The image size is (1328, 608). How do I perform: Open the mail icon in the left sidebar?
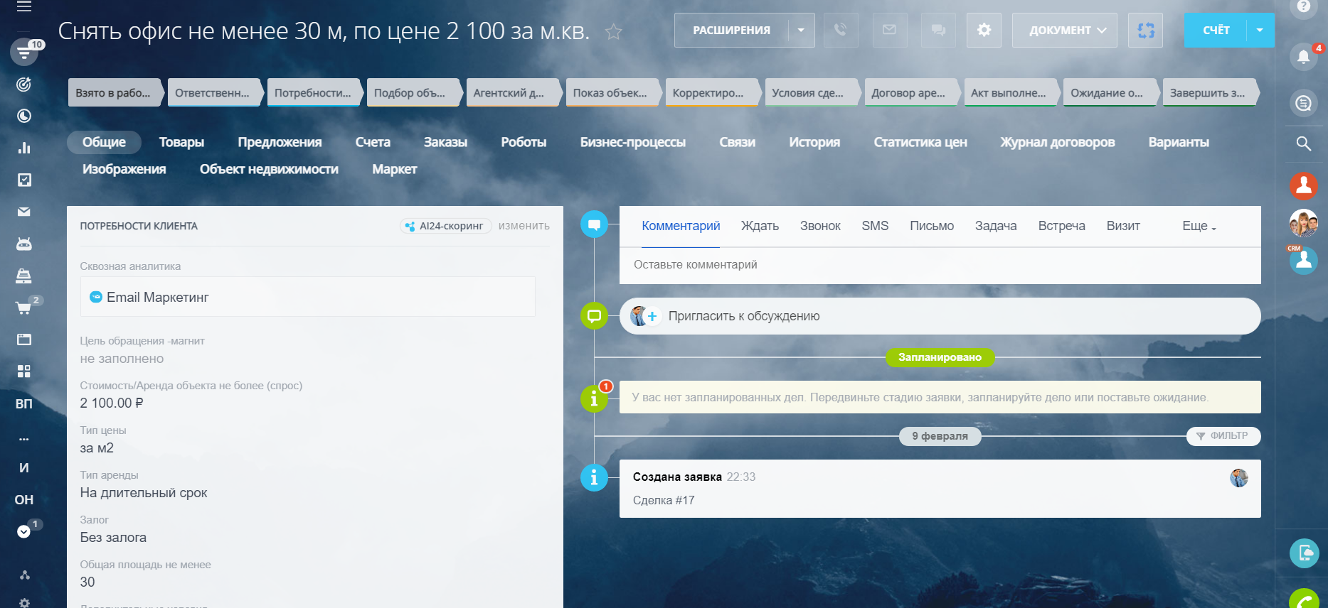[24, 212]
